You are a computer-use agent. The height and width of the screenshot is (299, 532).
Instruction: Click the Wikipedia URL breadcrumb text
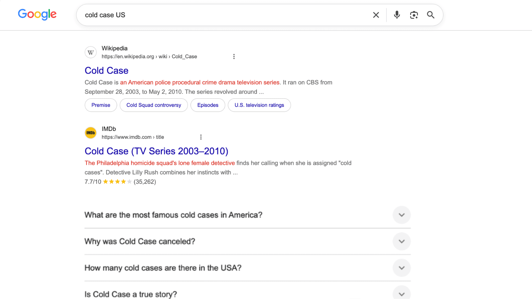point(149,56)
